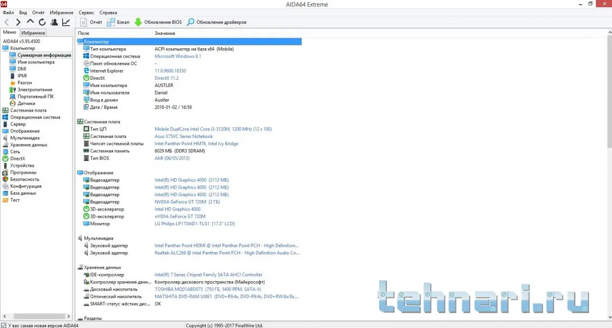Open Обновления драйверов from toolbar

coord(217,22)
